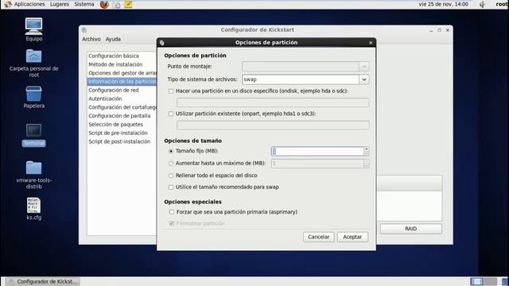The image size is (509, 286).
Task: Click the ondisk disk name text field
Action: click(x=273, y=102)
